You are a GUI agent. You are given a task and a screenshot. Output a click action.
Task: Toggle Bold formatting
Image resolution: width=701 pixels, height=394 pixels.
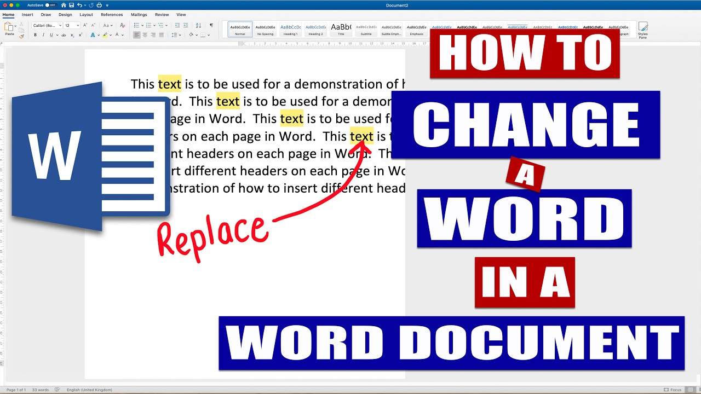pos(36,35)
